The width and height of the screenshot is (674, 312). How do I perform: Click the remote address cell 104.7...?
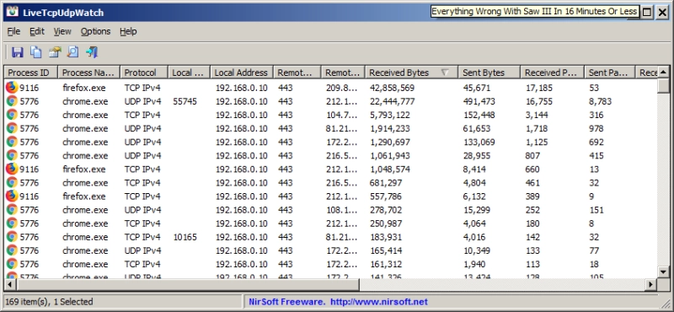click(341, 115)
